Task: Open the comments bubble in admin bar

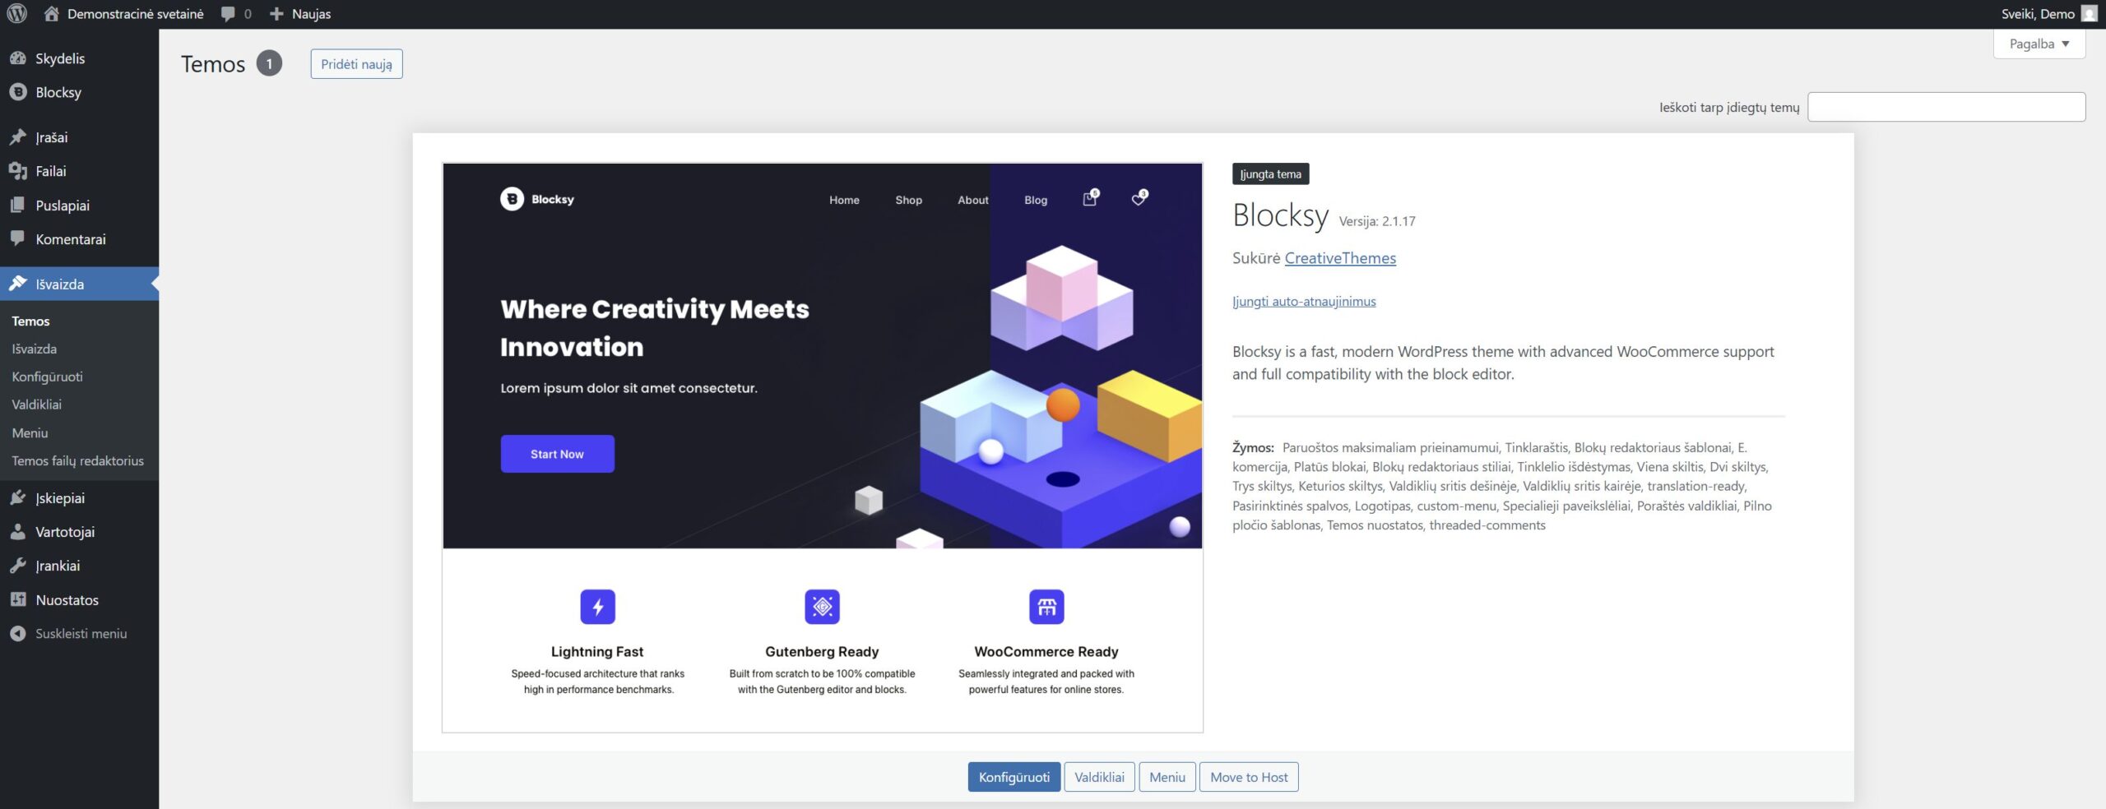Action: [235, 14]
